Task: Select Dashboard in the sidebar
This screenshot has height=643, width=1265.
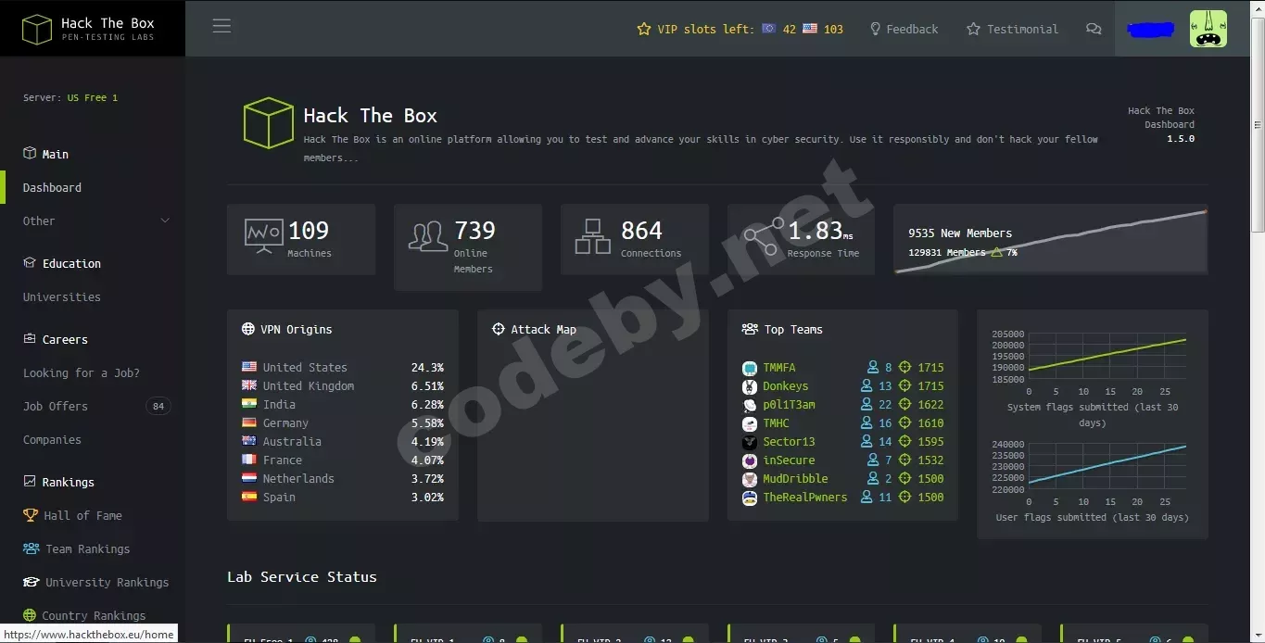Action: point(52,187)
